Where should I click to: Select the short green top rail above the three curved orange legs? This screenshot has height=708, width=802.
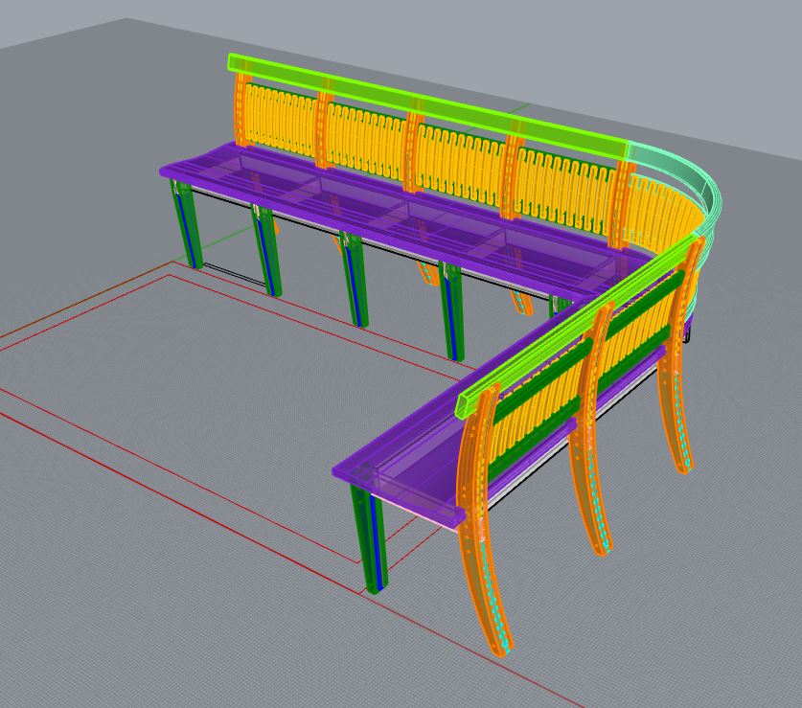point(577,326)
